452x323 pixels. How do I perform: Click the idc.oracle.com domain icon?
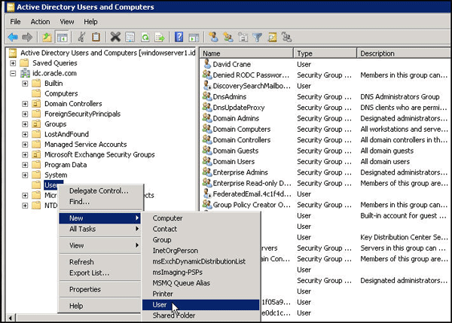click(24, 73)
